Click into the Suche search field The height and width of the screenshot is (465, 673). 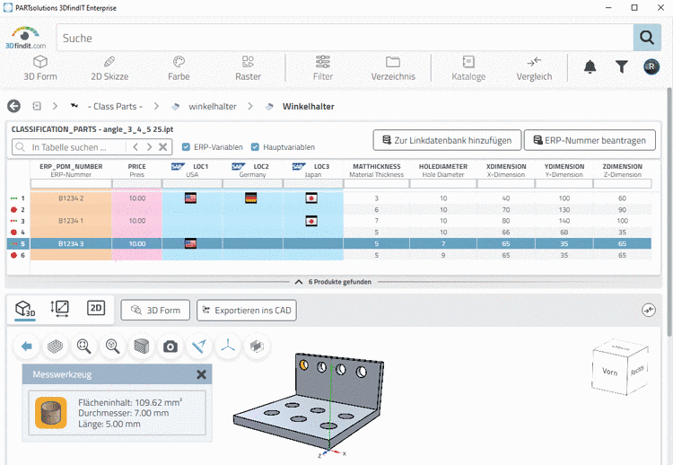(x=345, y=38)
